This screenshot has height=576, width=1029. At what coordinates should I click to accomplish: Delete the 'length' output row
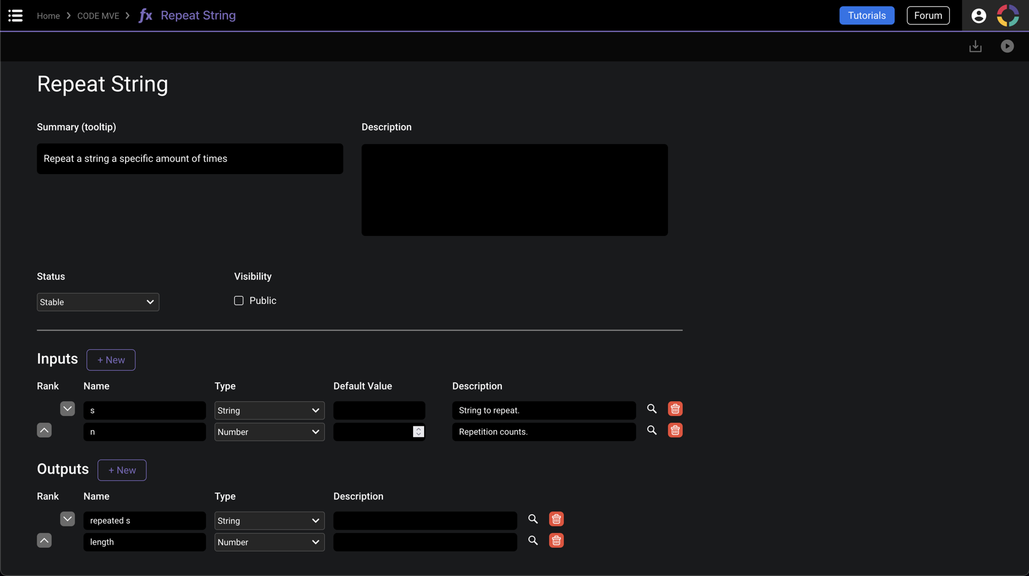pyautogui.click(x=556, y=540)
